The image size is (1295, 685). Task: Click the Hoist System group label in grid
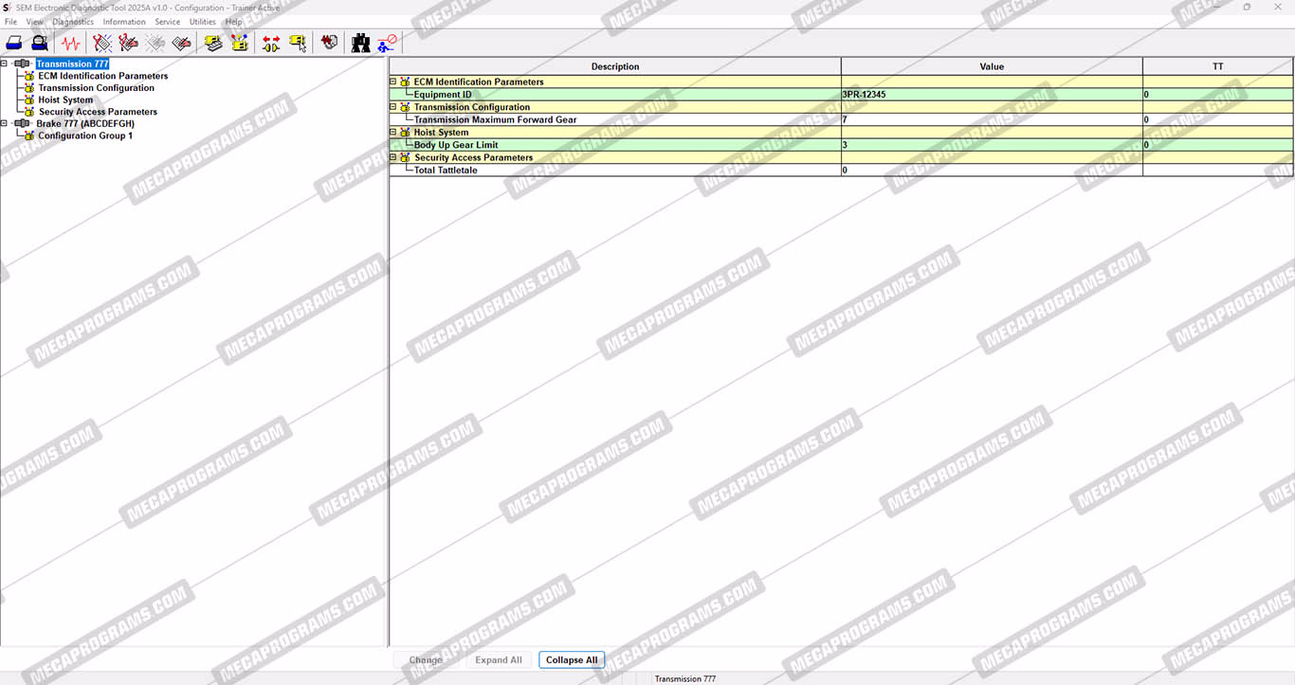pos(441,133)
